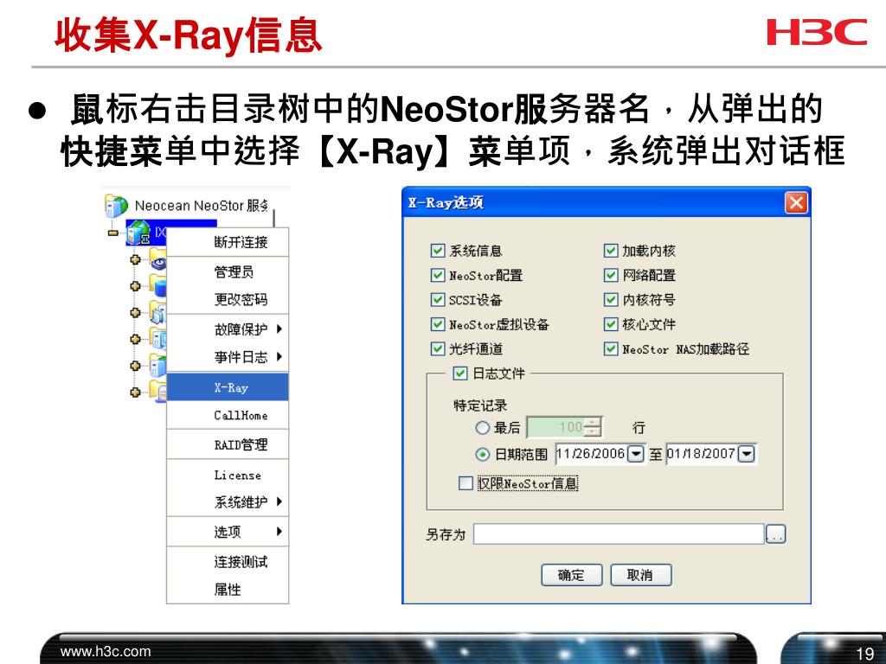Choose 断开连接 from context menu

click(x=228, y=242)
